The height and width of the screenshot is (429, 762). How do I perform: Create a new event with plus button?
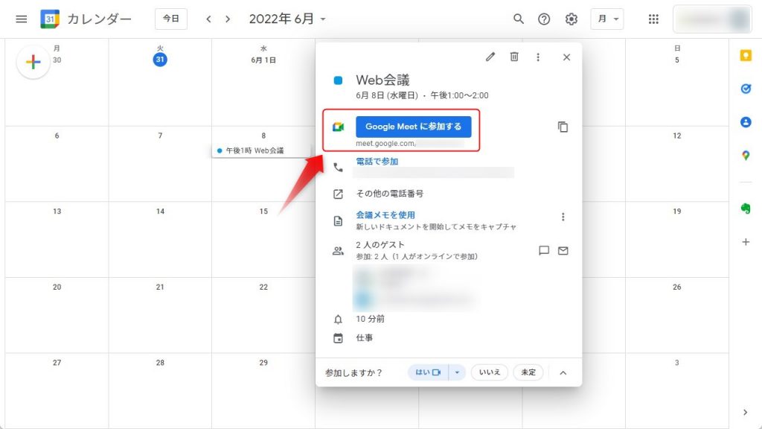click(x=33, y=62)
